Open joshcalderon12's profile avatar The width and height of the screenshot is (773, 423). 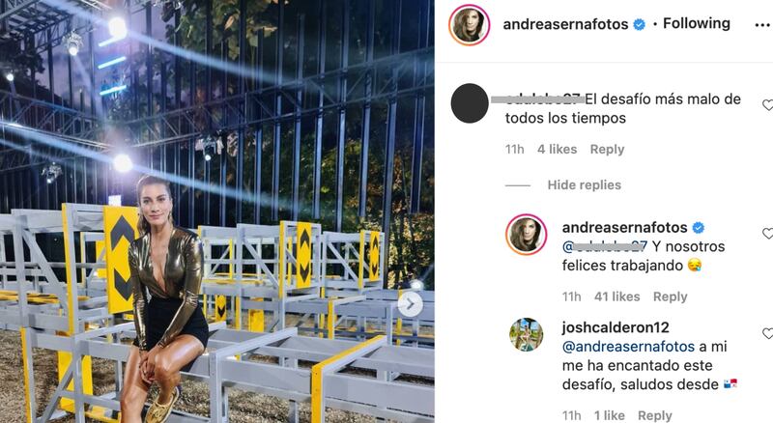pyautogui.click(x=526, y=334)
